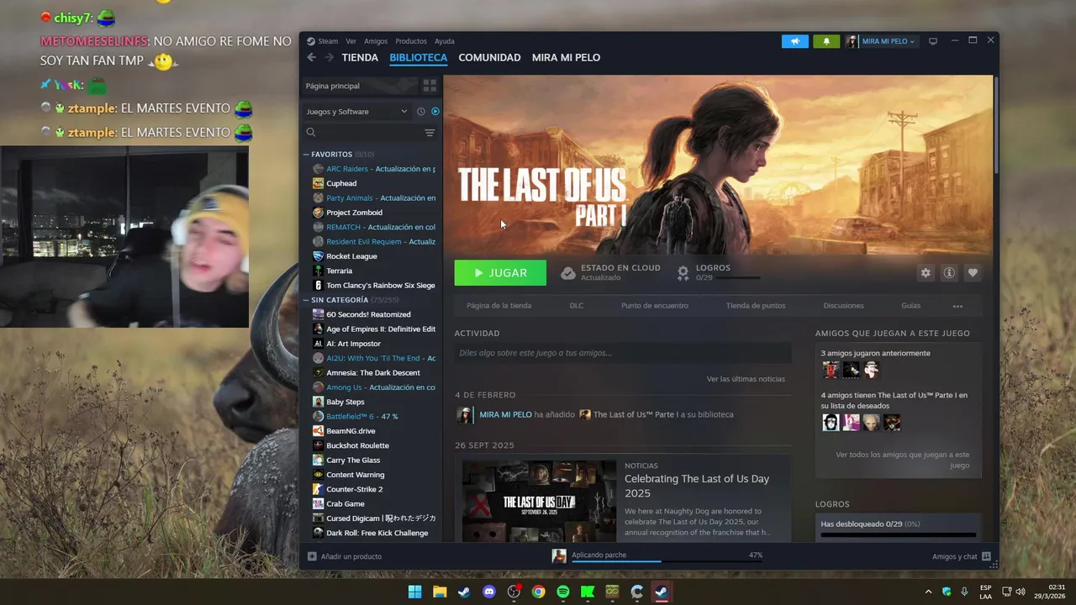Viewport: 1076px width, 605px height.
Task: Switch to the TIENDA tab
Action: 360,57
